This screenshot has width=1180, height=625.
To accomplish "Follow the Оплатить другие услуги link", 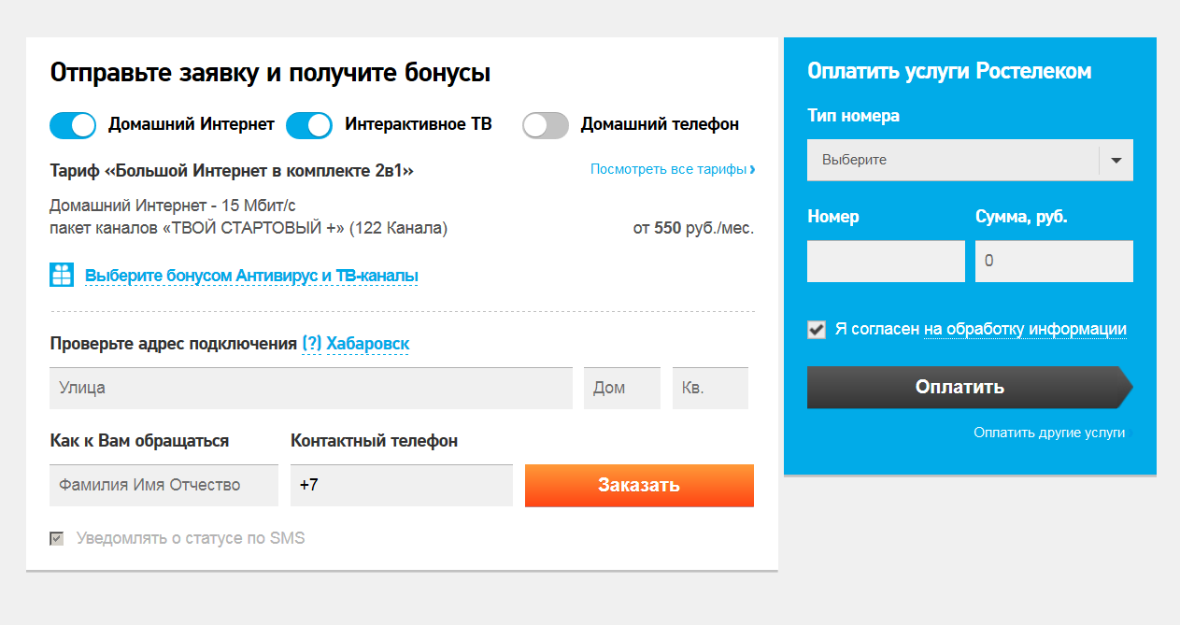I will pos(1049,433).
